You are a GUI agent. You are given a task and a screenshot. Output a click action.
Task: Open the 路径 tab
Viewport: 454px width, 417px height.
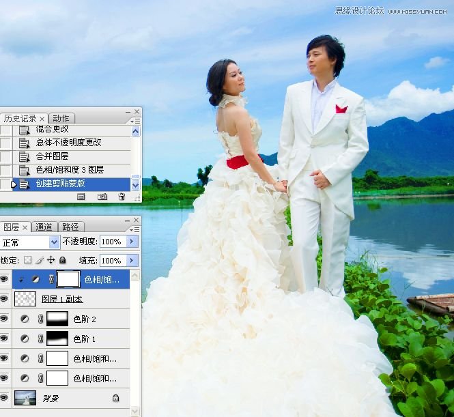(x=70, y=227)
